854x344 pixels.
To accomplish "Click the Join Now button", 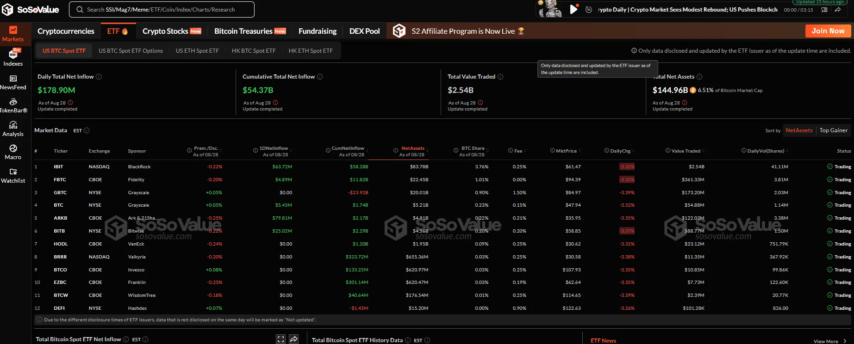I will [x=828, y=31].
